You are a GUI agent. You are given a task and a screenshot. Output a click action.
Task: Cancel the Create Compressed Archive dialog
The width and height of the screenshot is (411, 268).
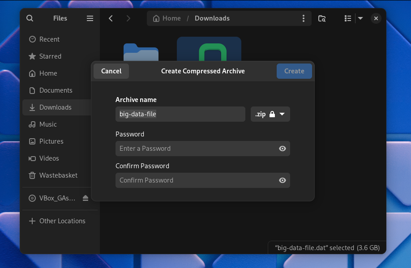point(111,71)
